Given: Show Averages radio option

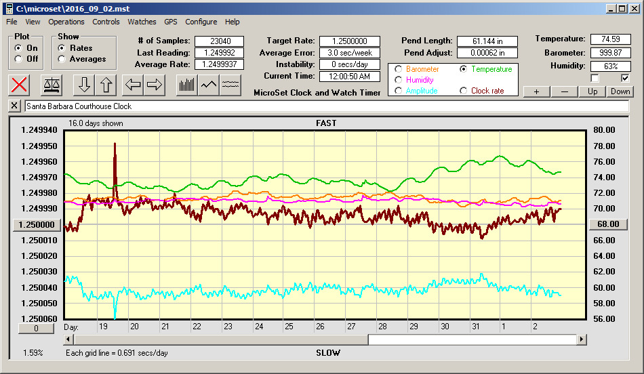Looking at the screenshot, I should pos(62,59).
